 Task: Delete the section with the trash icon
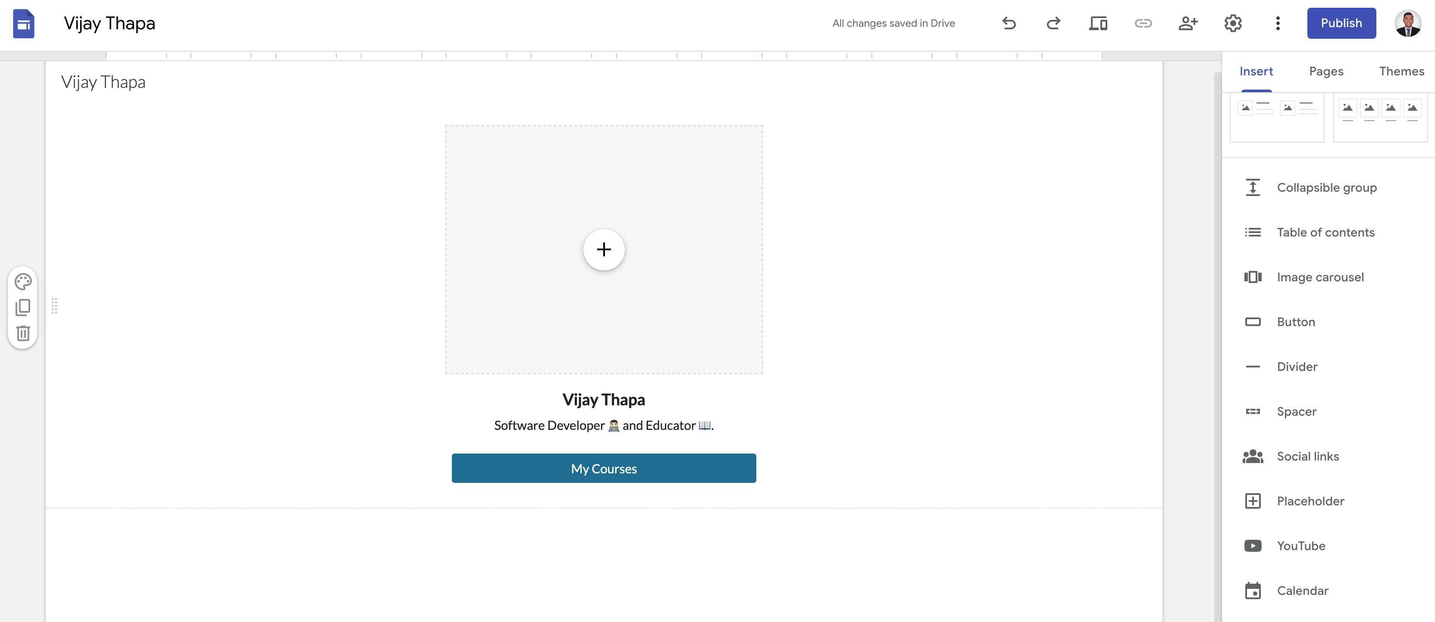pyautogui.click(x=23, y=333)
